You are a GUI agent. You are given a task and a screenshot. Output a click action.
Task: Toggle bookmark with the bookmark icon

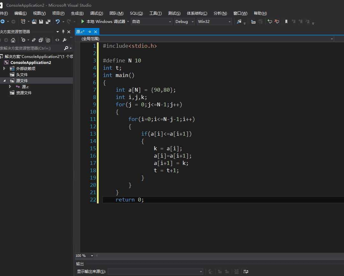coord(286,21)
